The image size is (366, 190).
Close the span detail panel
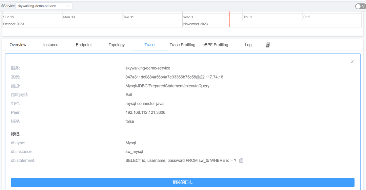point(352,62)
